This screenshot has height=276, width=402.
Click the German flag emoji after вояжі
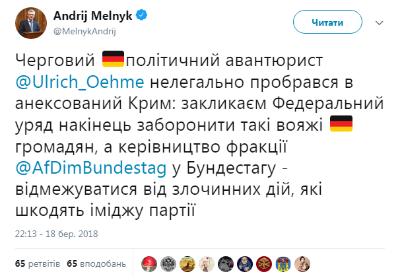(x=341, y=125)
